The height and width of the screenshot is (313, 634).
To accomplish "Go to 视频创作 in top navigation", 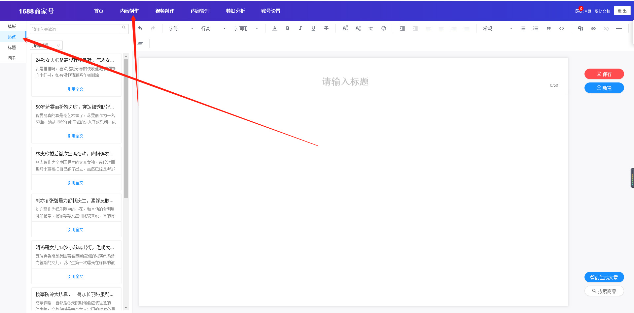I will [165, 11].
